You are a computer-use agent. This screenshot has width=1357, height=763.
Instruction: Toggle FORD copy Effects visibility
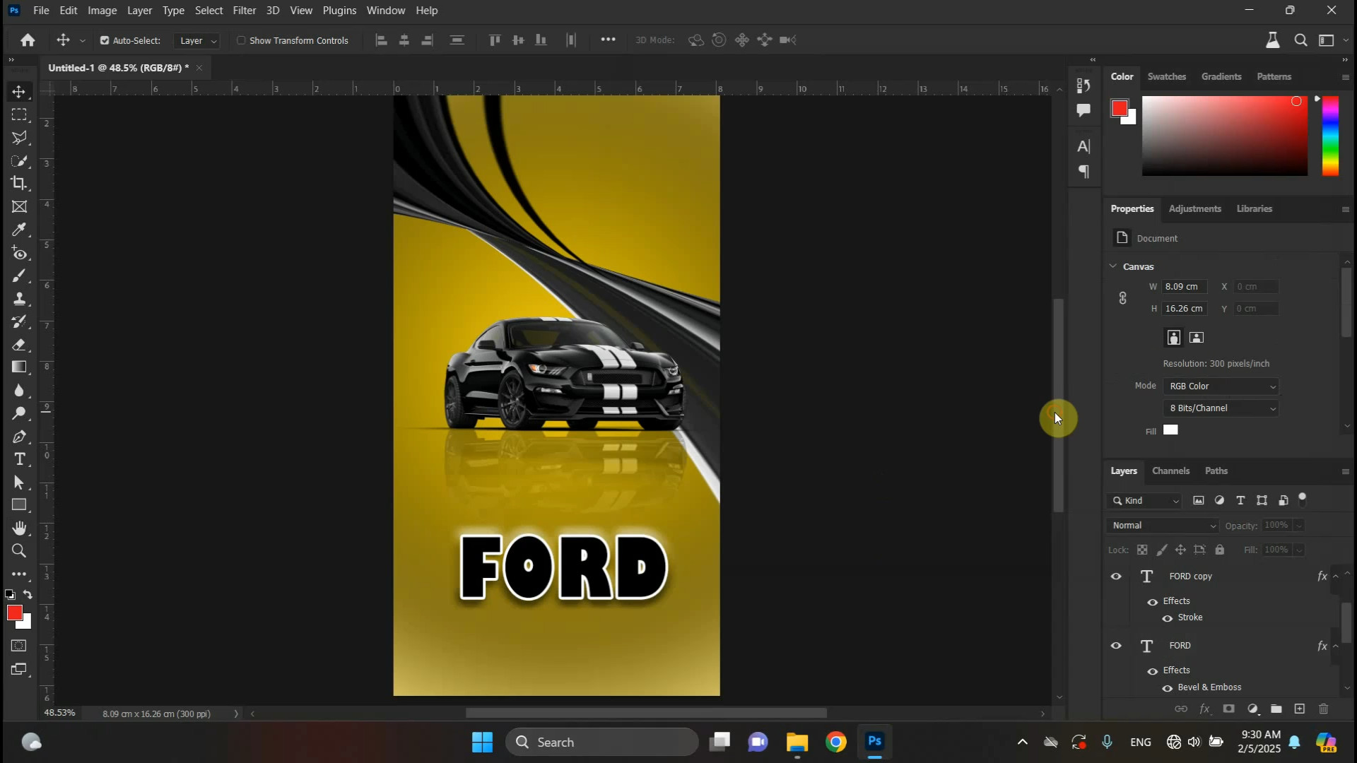1153,602
